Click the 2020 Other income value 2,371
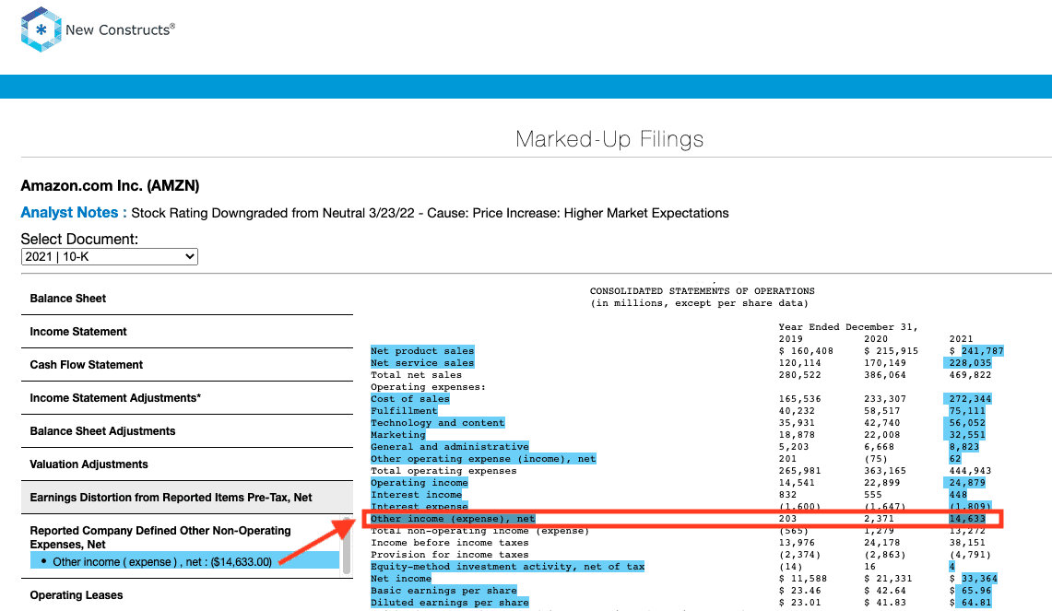 click(x=879, y=519)
